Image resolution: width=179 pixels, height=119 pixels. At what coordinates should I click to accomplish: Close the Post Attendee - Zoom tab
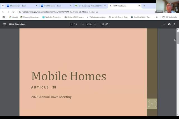point(71,6)
